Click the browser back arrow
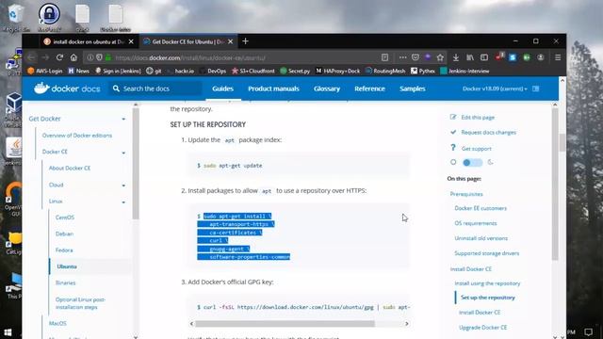This screenshot has height=339, width=603. pyautogui.click(x=31, y=57)
